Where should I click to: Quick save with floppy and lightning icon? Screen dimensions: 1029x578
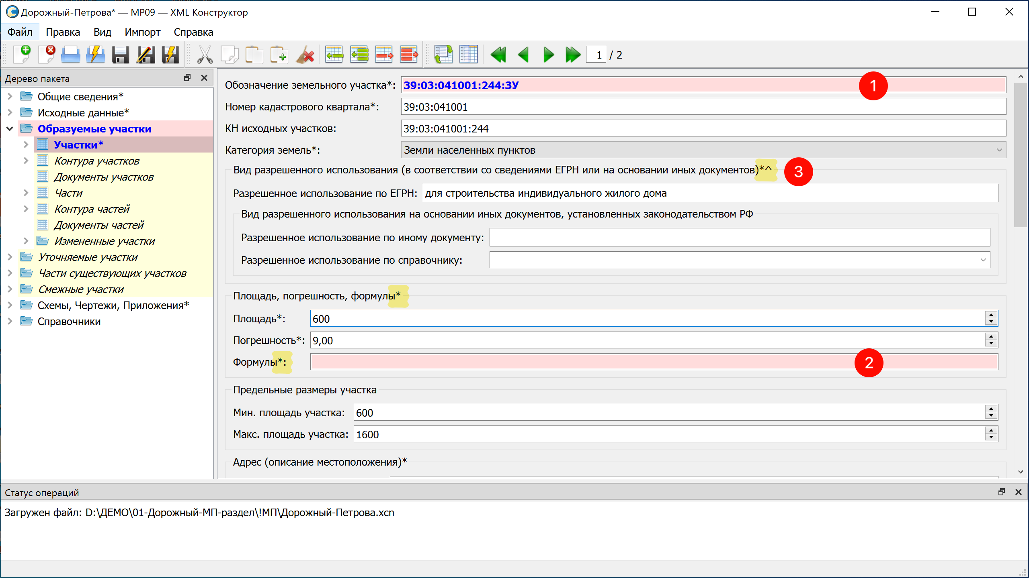170,54
